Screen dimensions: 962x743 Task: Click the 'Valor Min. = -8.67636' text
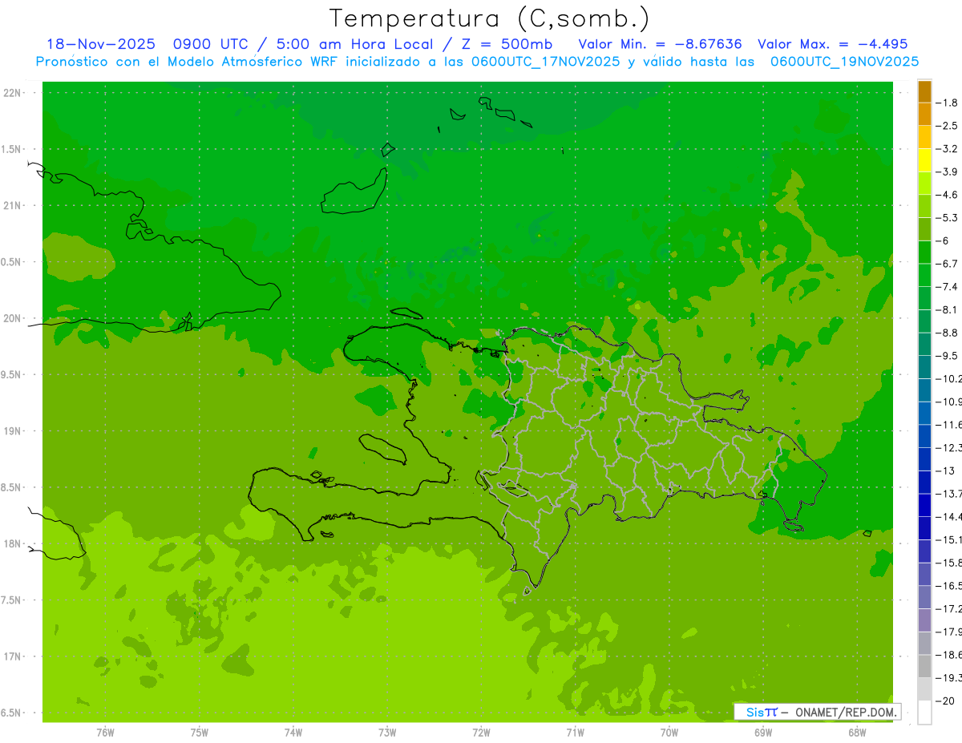point(660,44)
